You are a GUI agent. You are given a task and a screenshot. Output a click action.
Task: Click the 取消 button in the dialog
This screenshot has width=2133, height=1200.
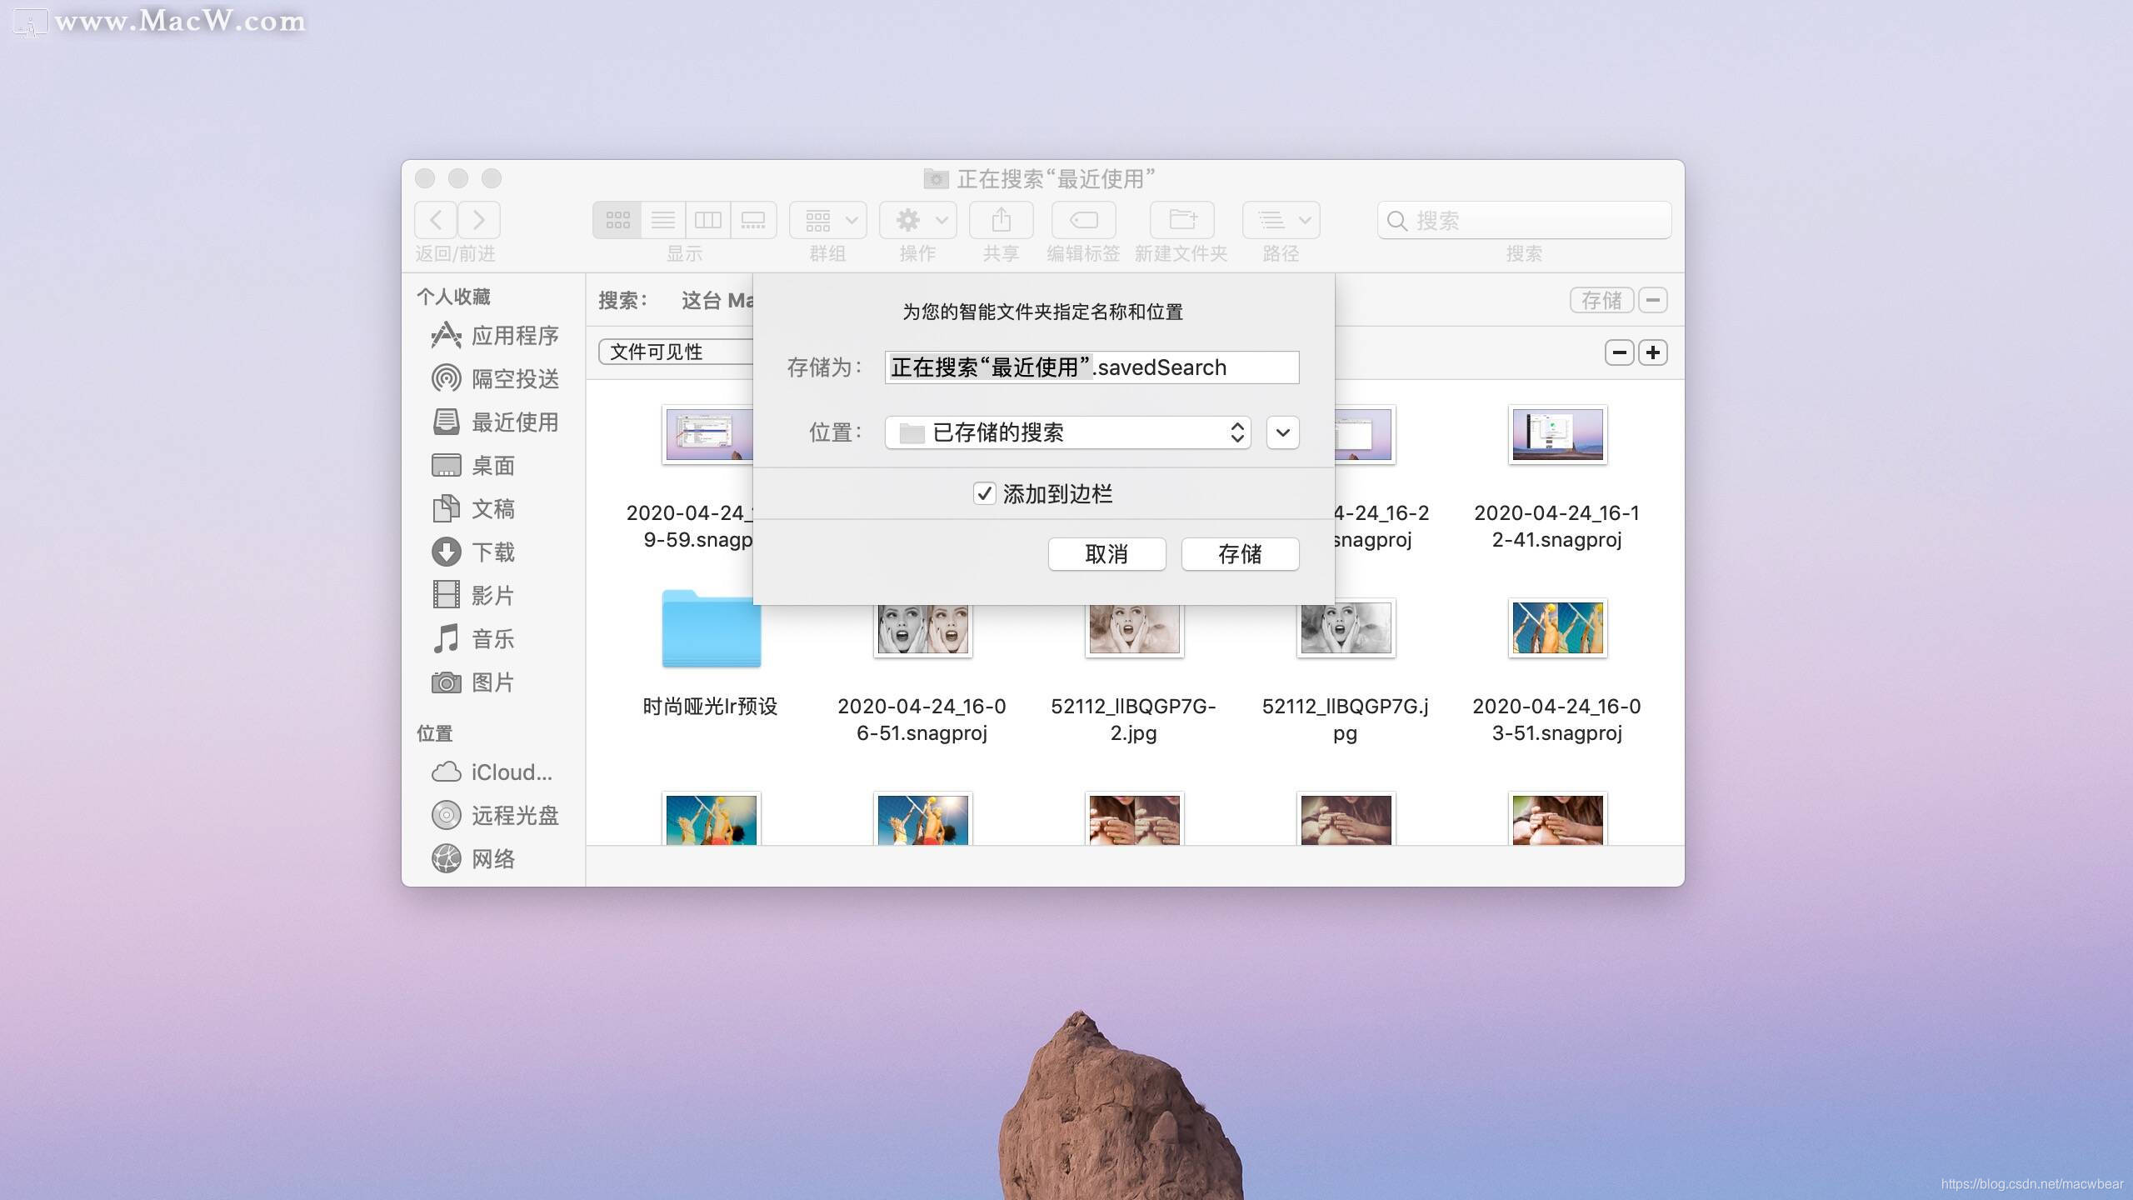pyautogui.click(x=1106, y=554)
